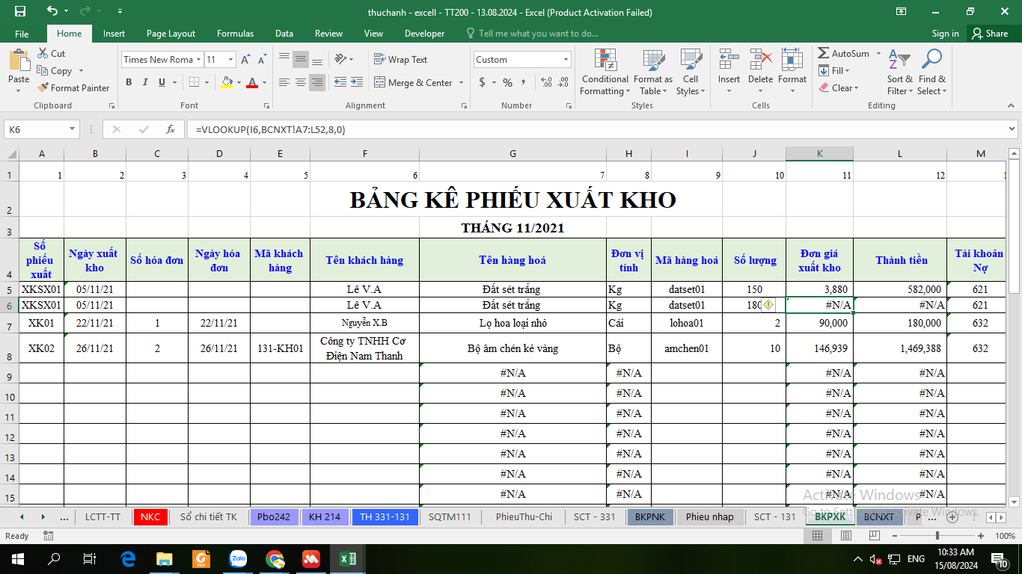Screen dimensions: 1022x574
Task: Switch to the Data tab
Action: (x=284, y=34)
